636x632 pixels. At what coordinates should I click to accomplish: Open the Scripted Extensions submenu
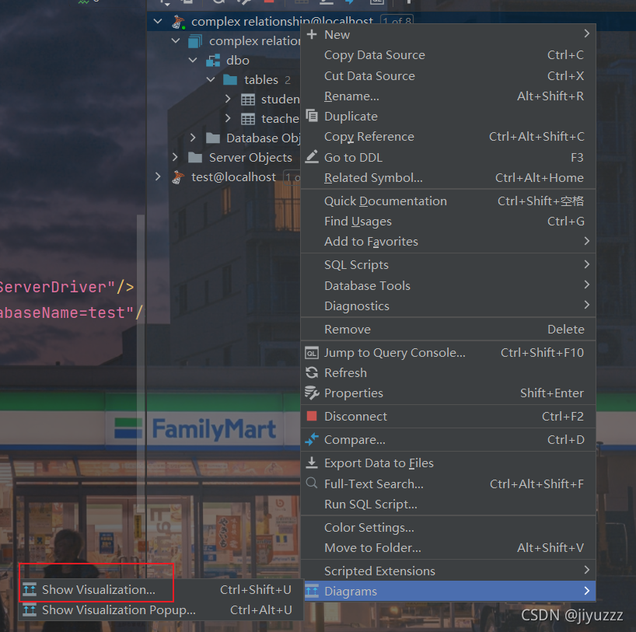(448, 571)
